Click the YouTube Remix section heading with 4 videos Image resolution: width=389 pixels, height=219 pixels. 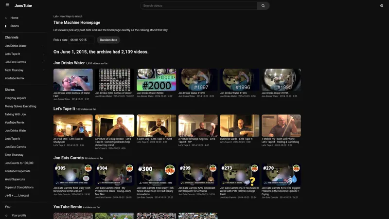[68, 207]
